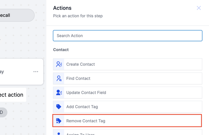Click the Add Contact Tag icon
209x135 pixels.
click(59, 107)
